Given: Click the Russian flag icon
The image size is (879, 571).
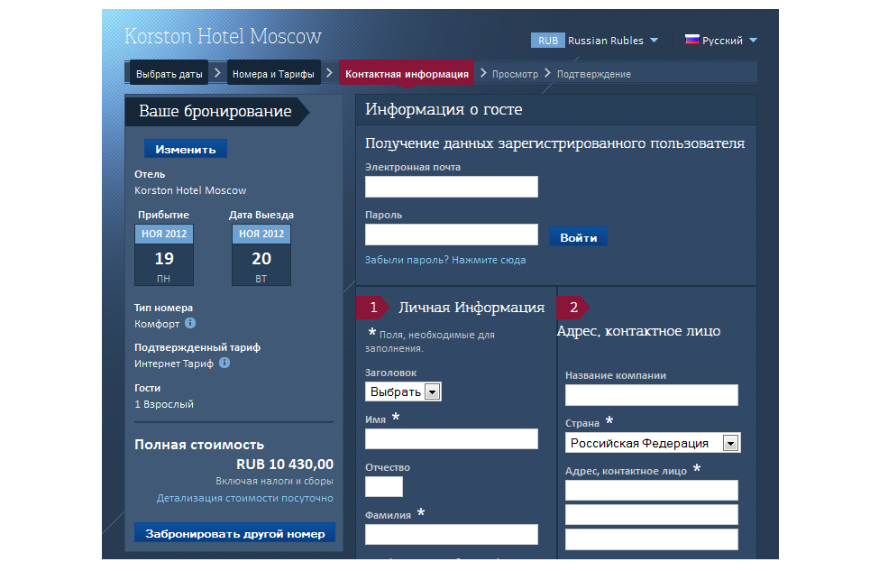Looking at the screenshot, I should [x=692, y=40].
